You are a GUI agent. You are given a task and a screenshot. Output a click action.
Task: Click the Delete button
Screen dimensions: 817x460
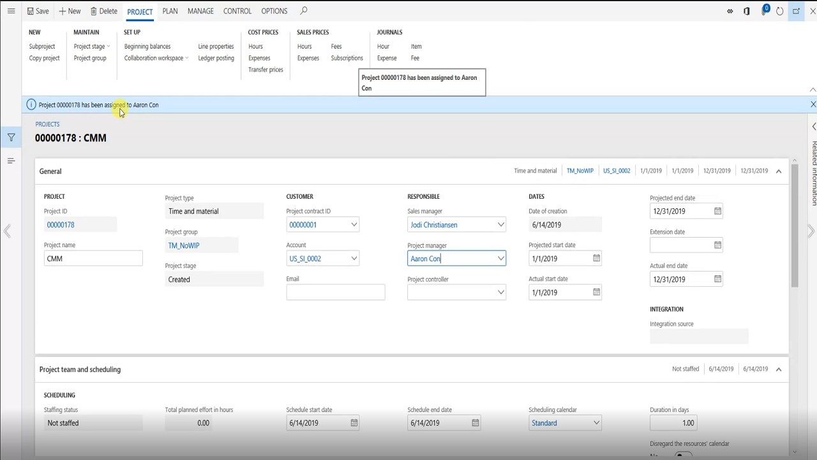point(104,11)
